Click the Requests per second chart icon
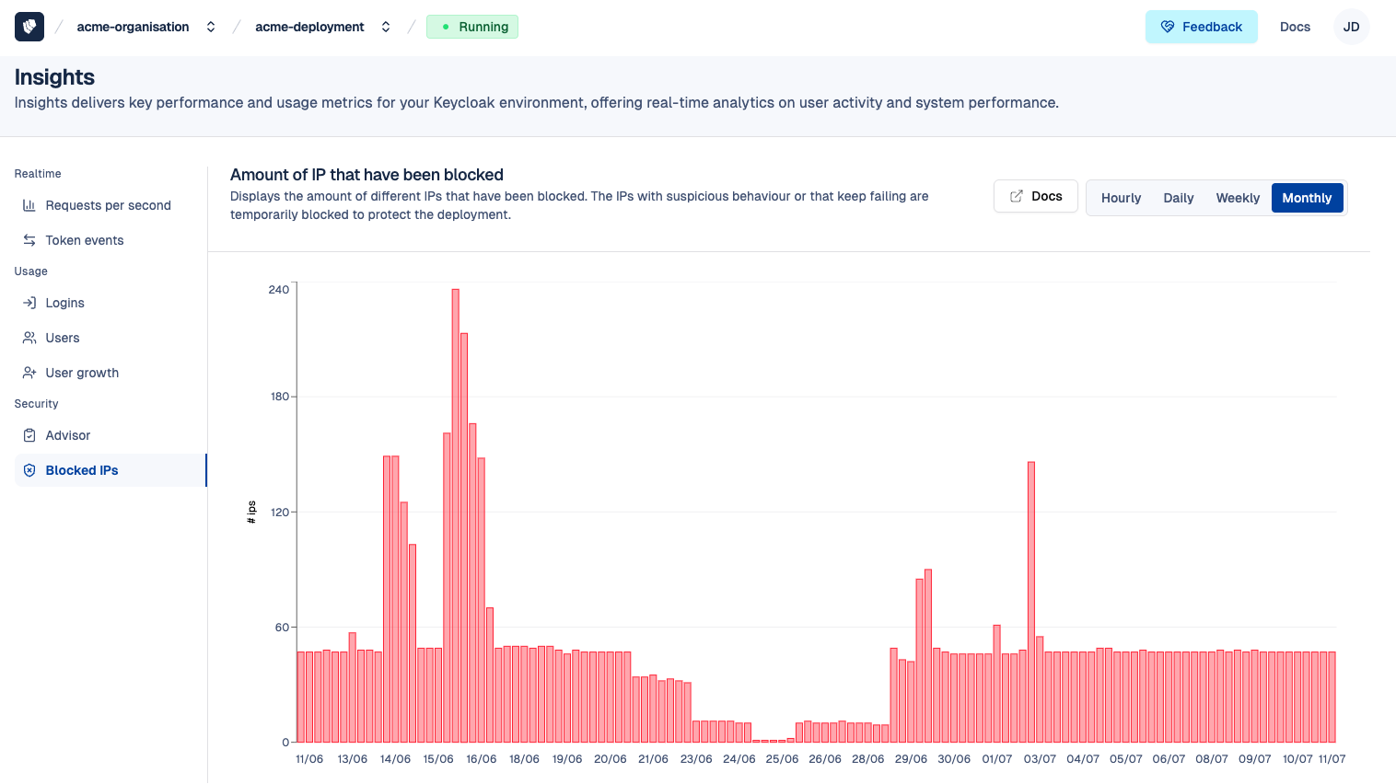 click(x=29, y=205)
